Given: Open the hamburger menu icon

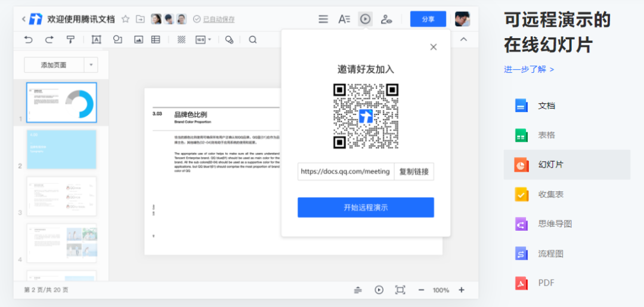Looking at the screenshot, I should (323, 19).
